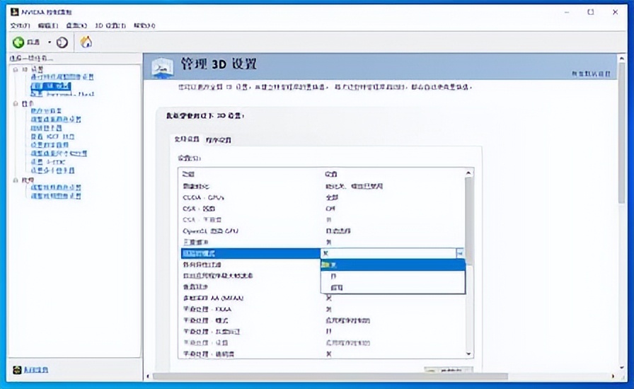Collapse the Video tree node
Screen dimensions: 634x389
(16, 180)
